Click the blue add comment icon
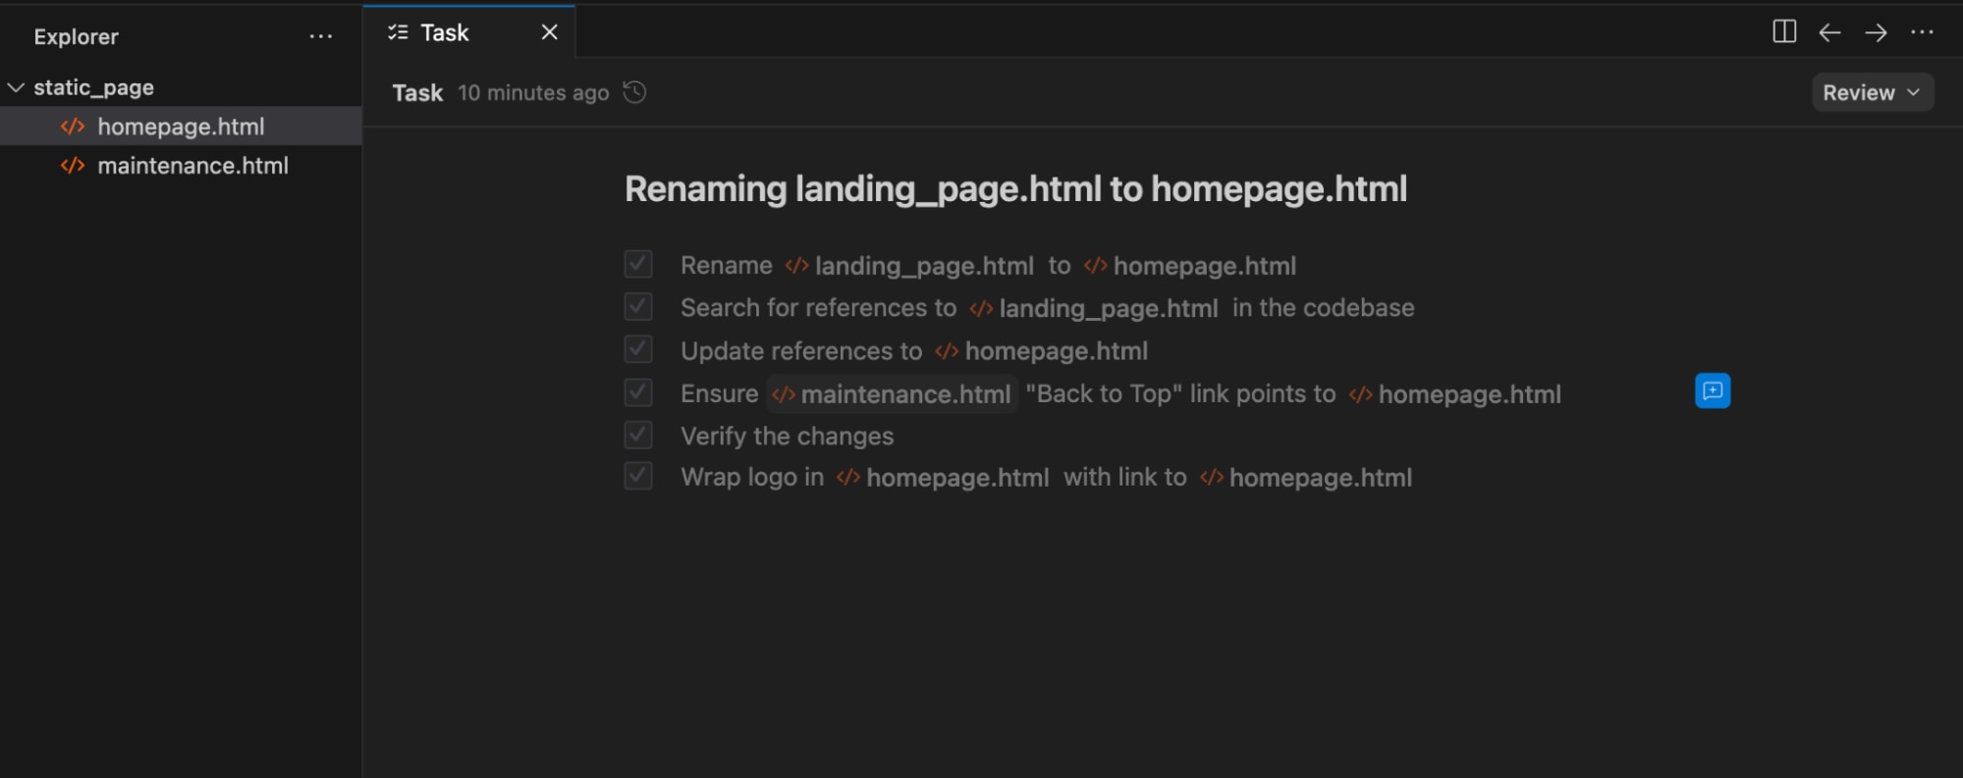Viewport: 1963px width, 778px height. 1712,390
